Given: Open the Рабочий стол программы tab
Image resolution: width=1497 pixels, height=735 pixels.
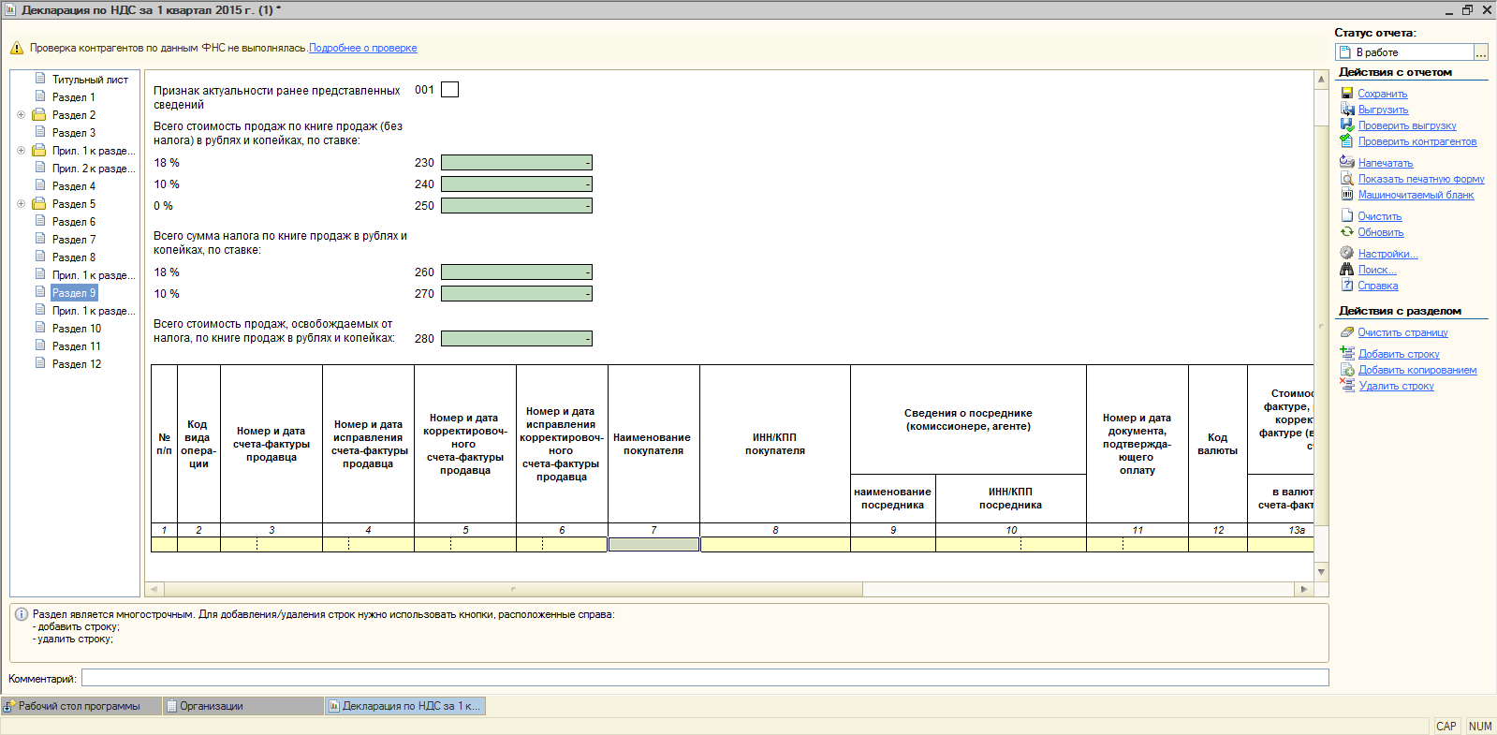Looking at the screenshot, I should point(80,706).
